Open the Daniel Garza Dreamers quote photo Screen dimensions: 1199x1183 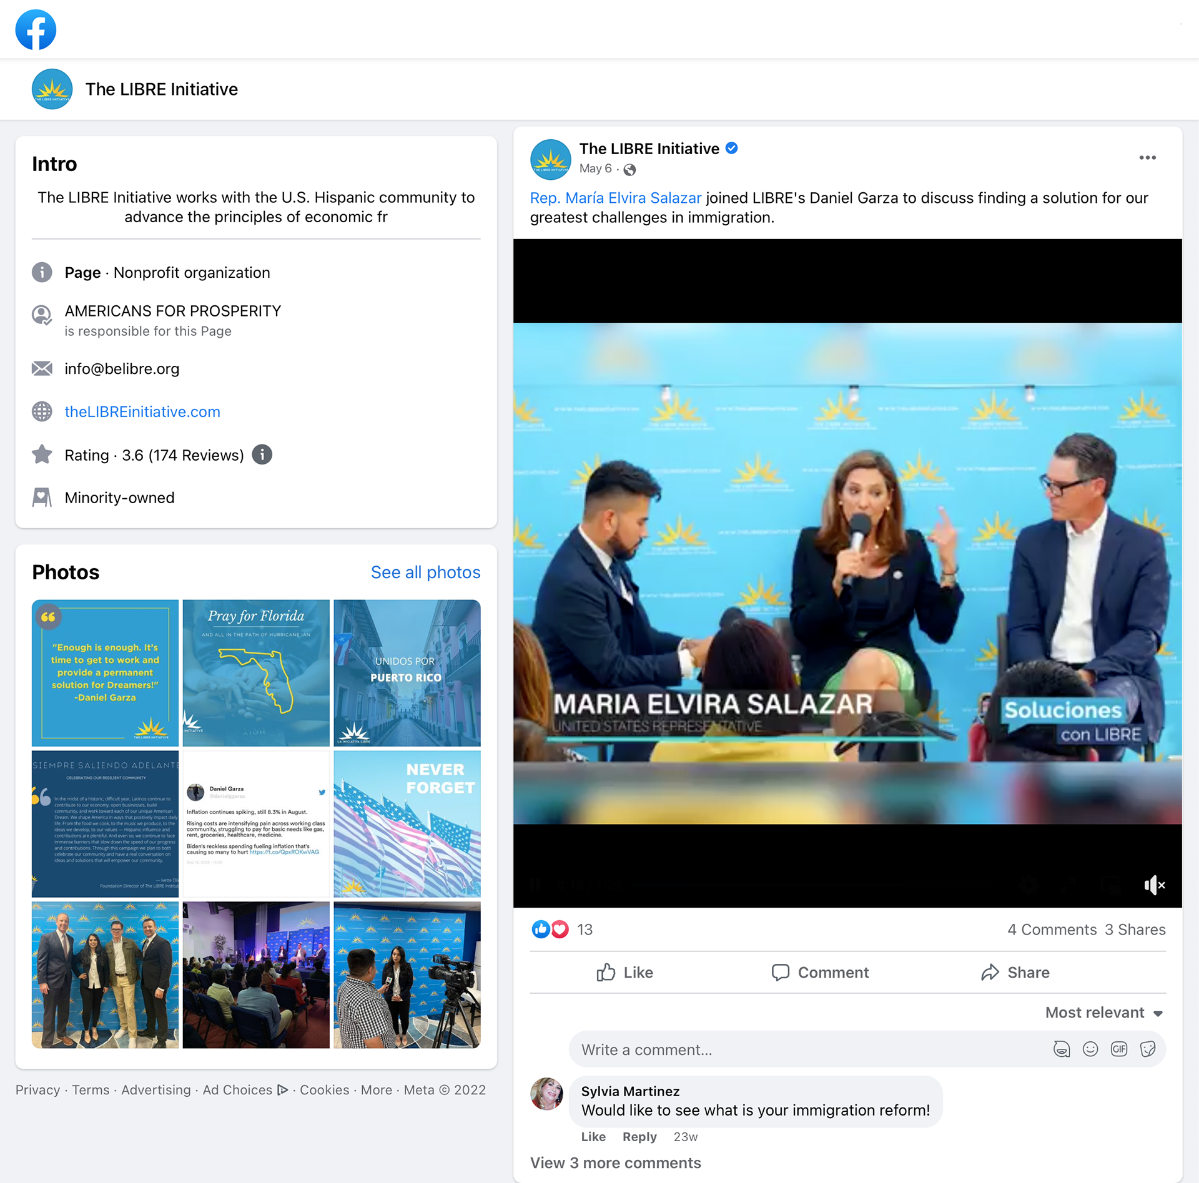point(105,673)
